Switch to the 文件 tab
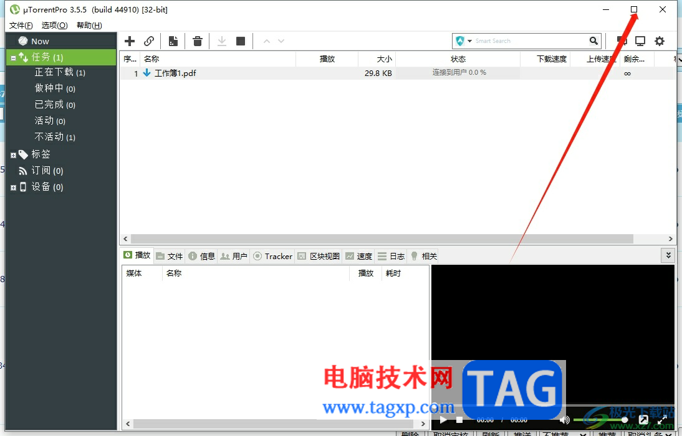This screenshot has width=682, height=436. tap(170, 256)
